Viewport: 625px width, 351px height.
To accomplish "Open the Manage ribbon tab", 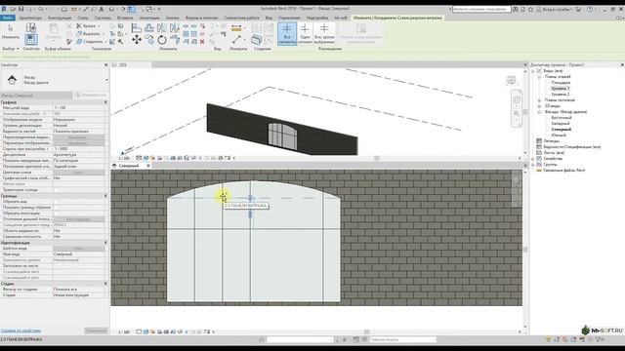I will click(289, 18).
